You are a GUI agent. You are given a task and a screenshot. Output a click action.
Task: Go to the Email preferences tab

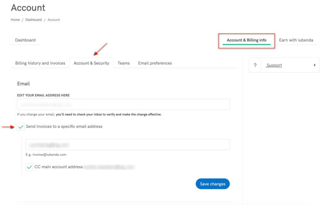click(x=155, y=63)
